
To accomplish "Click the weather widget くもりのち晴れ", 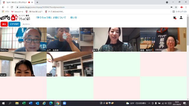I will tap(136, 103).
